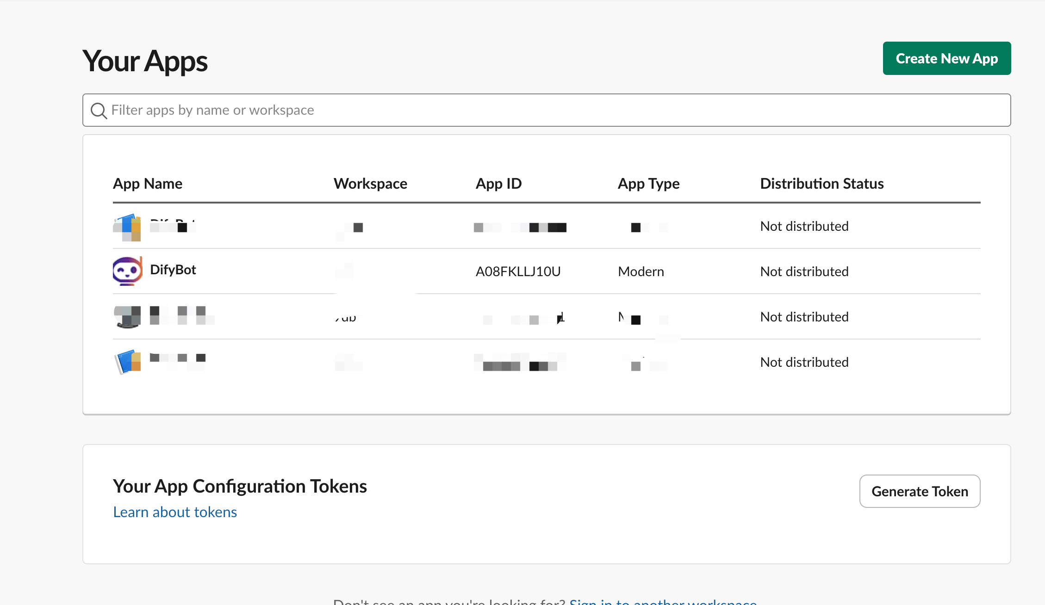Follow the Sign in to another workspace link
The width and height of the screenshot is (1045, 605).
(662, 601)
